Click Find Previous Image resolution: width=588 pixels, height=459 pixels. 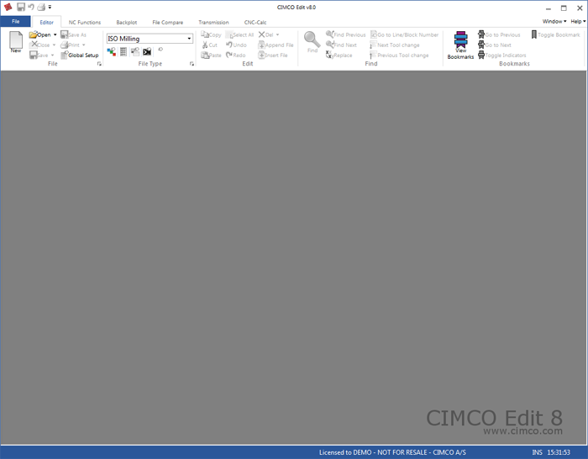346,34
